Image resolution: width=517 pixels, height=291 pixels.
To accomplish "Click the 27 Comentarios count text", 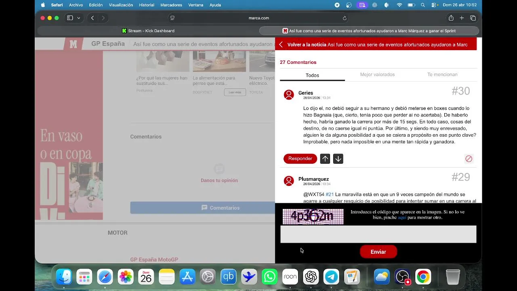I will pyautogui.click(x=298, y=62).
